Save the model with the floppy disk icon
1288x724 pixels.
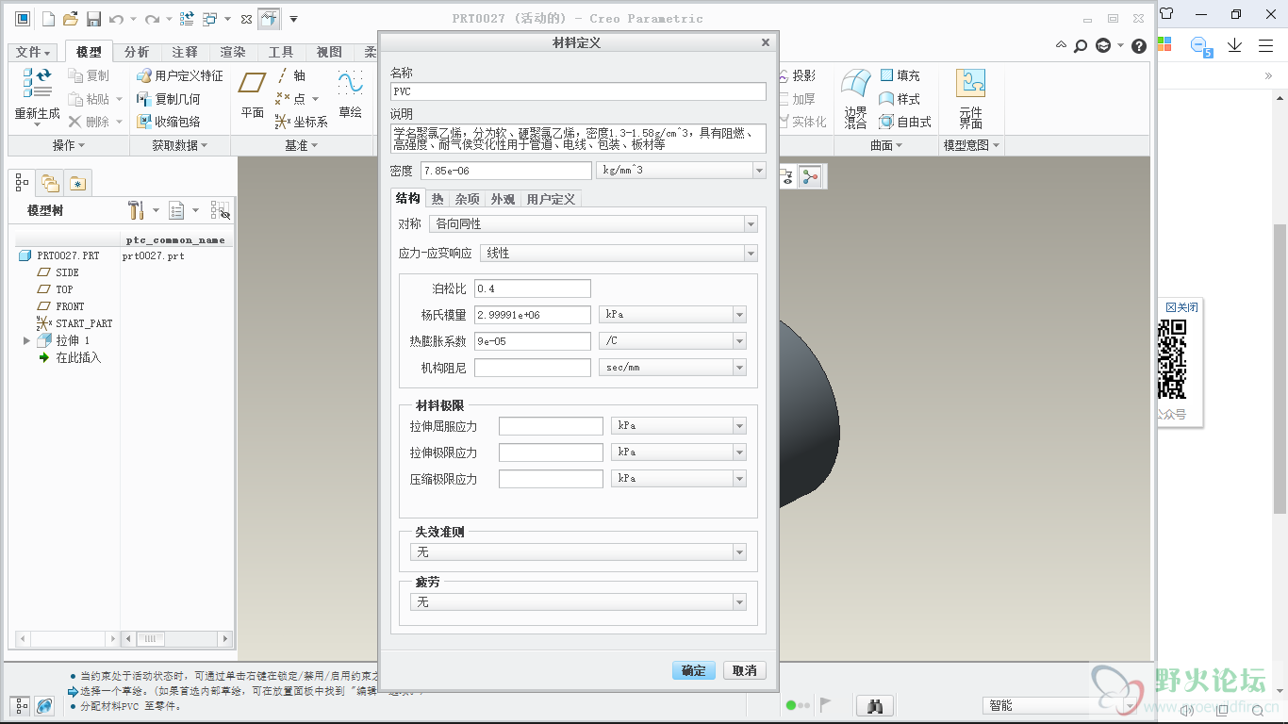pyautogui.click(x=93, y=19)
